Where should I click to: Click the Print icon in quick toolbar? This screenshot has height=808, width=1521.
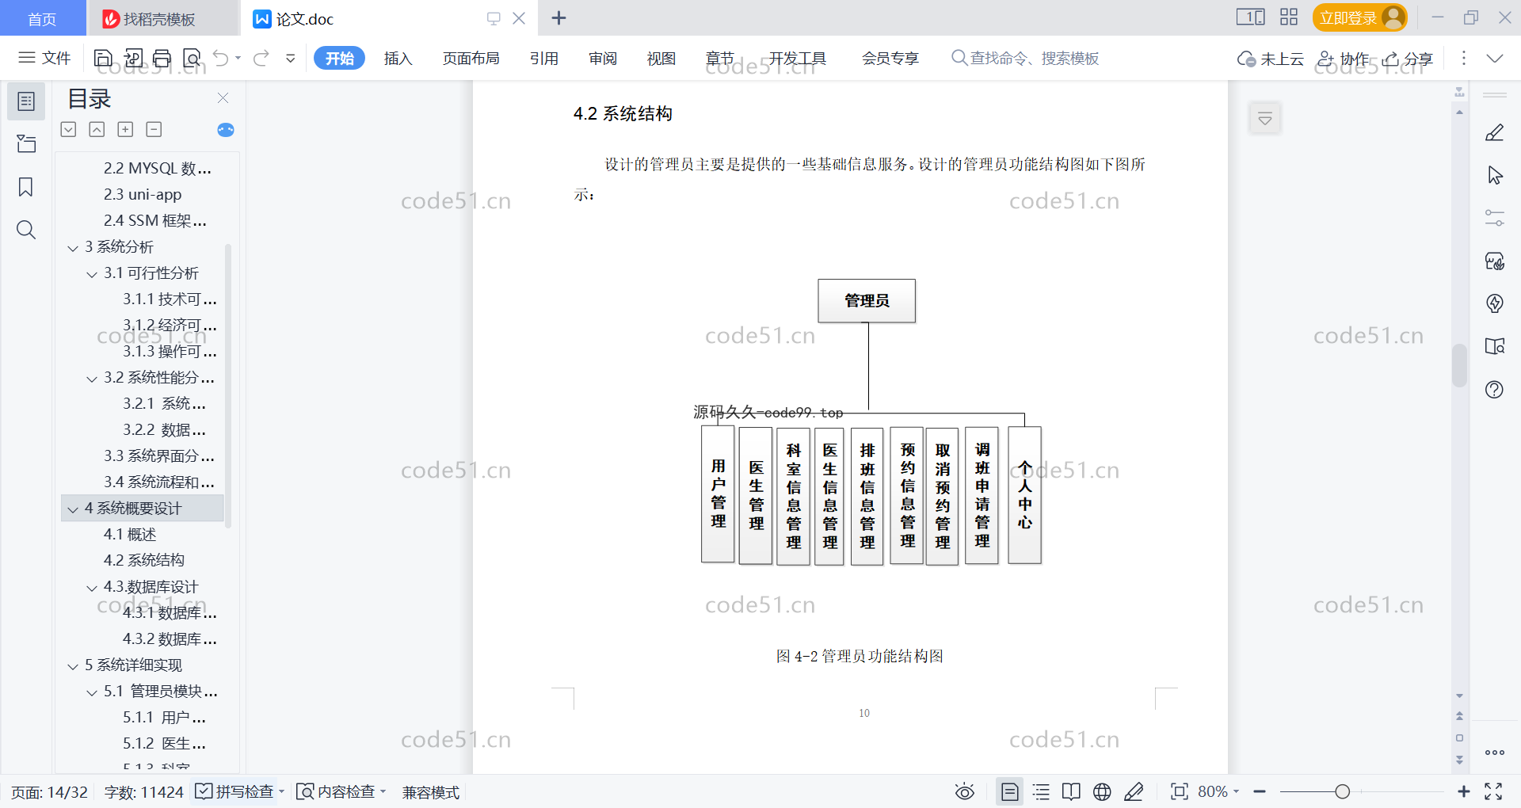point(162,58)
